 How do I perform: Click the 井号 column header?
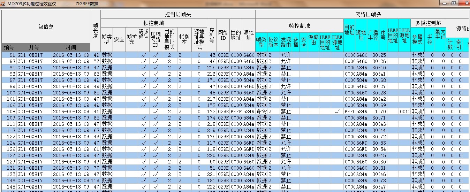click(34, 47)
